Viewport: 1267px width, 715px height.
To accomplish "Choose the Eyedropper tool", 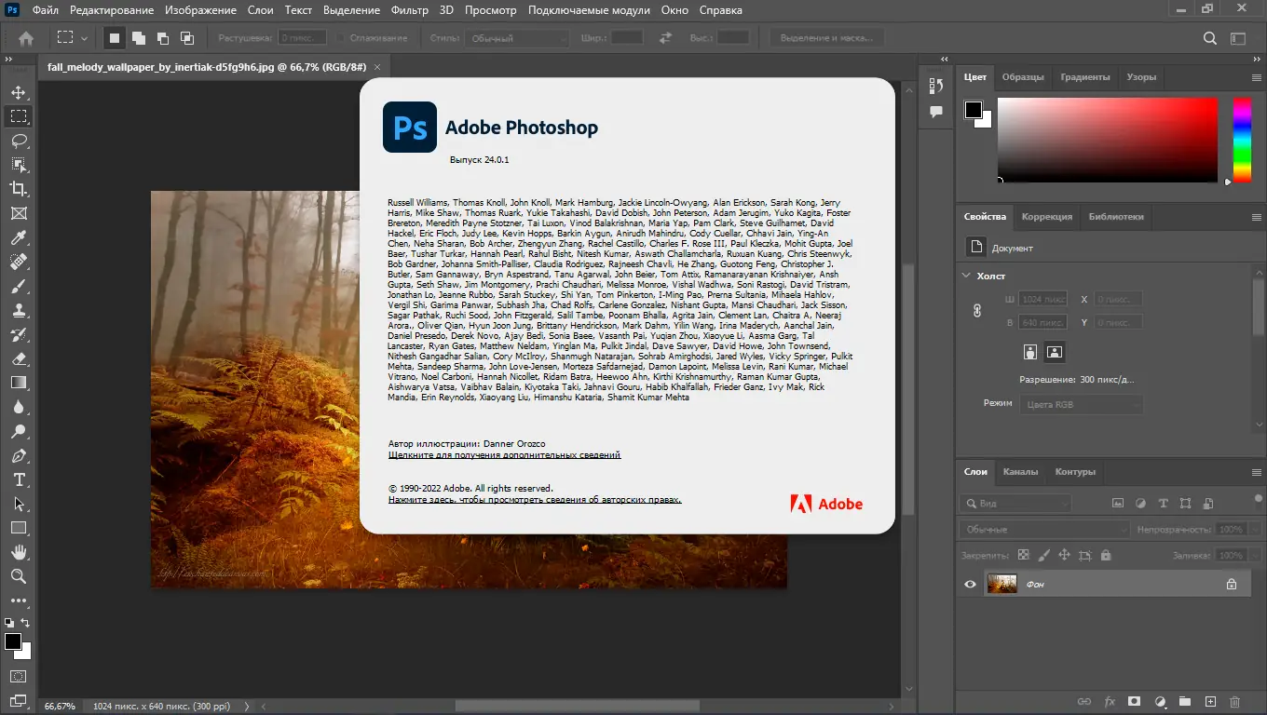I will [x=18, y=237].
